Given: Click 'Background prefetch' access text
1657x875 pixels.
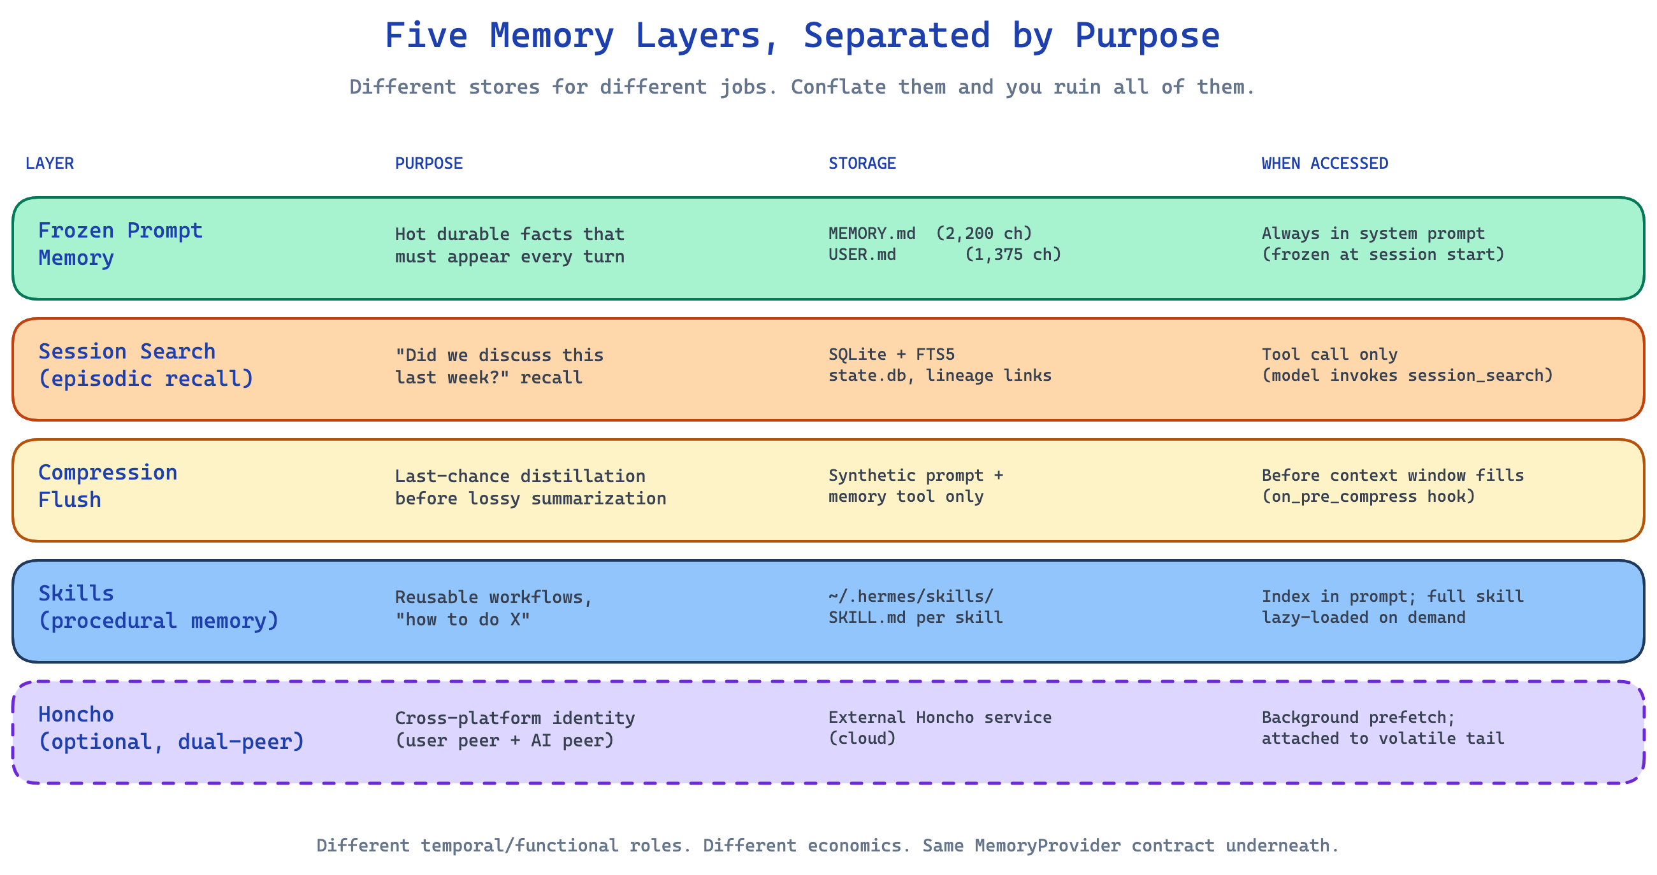Looking at the screenshot, I should point(1358,717).
